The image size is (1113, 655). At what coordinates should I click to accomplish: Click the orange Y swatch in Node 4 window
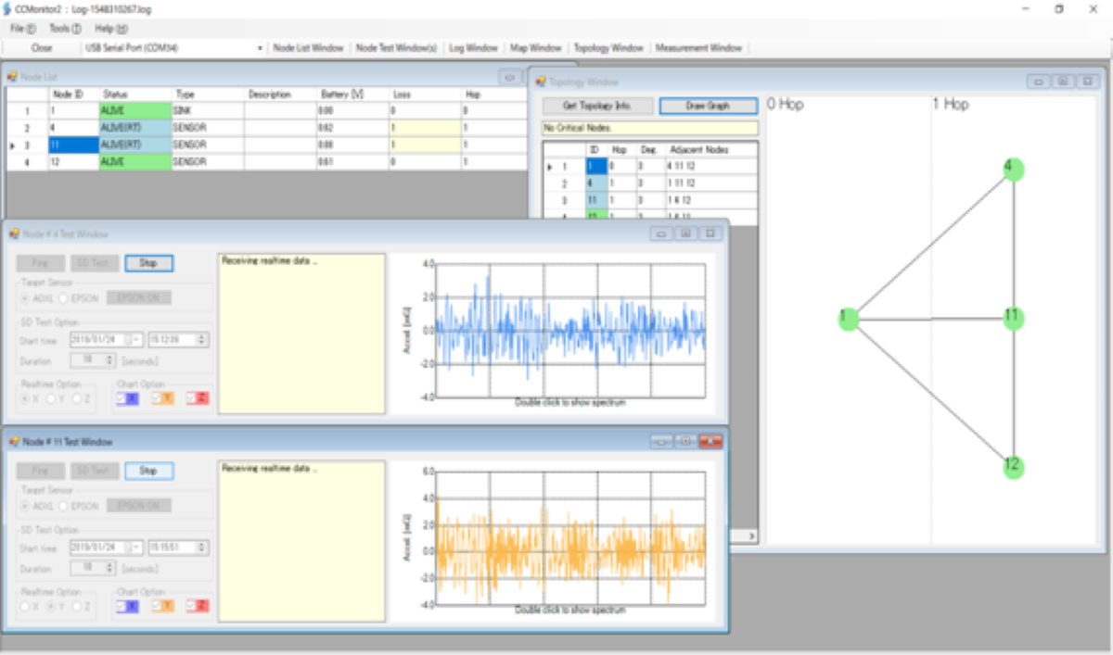[x=167, y=398]
